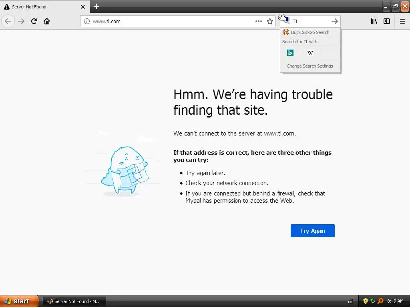This screenshot has height=307, width=410.
Task: Select DuckDuckGo Search suggestion
Action: point(310,32)
